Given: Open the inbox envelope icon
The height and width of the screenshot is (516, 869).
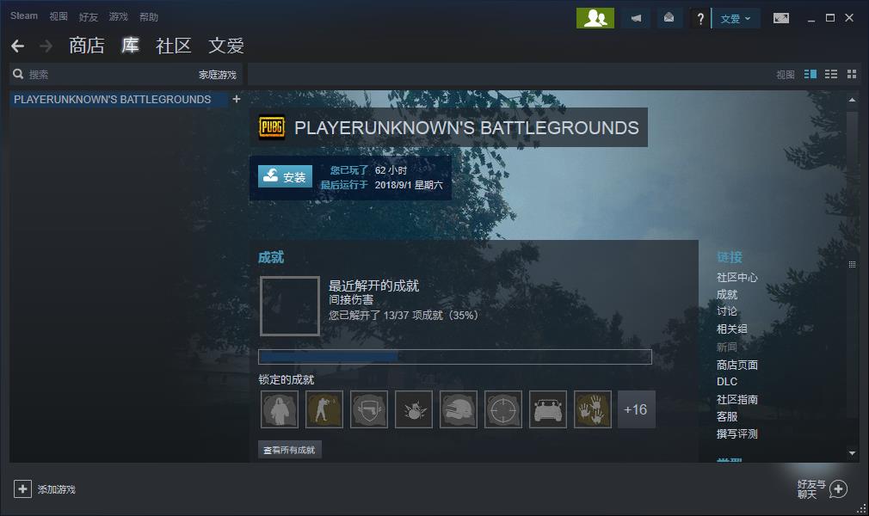Looking at the screenshot, I should tap(669, 18).
